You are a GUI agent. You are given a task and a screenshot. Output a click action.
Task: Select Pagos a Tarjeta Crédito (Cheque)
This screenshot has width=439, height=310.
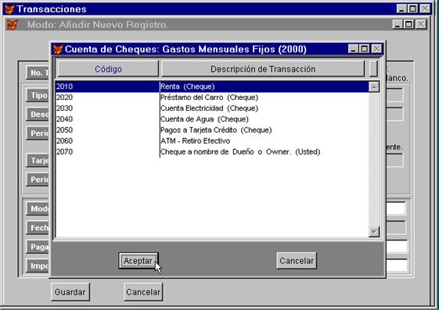[212, 130]
